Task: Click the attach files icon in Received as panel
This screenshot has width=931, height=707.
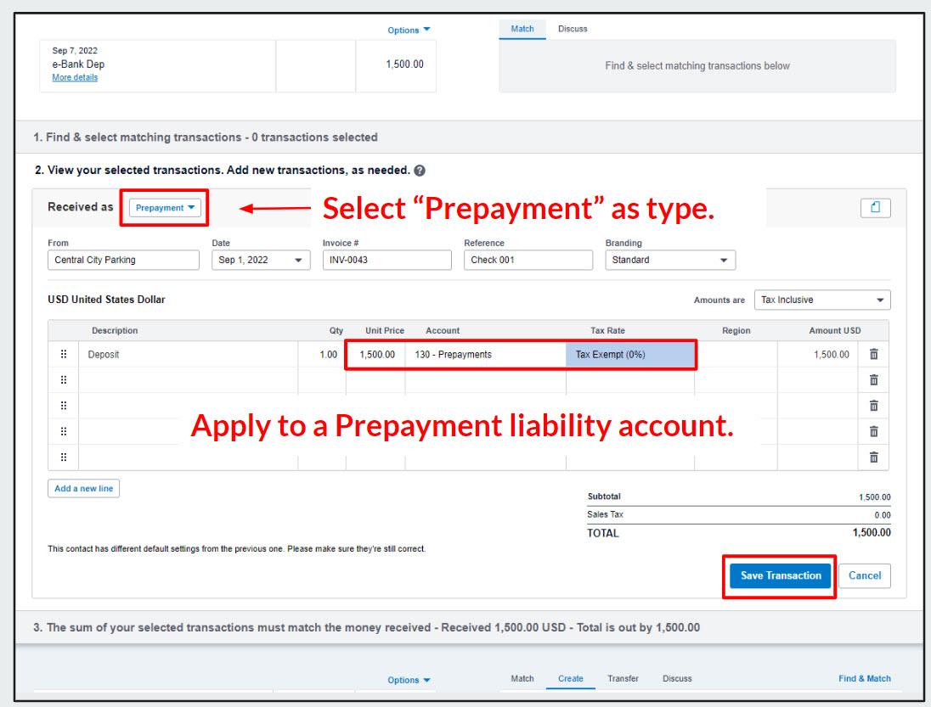Action: [x=875, y=208]
